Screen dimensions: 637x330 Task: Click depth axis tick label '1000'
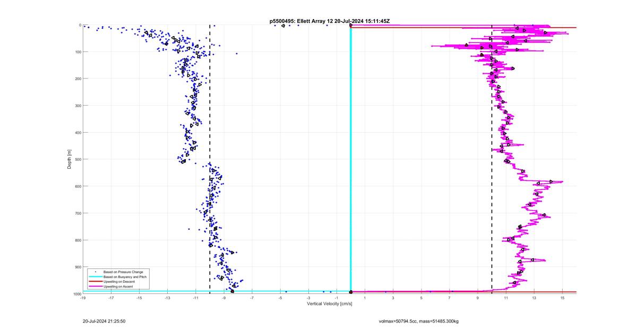pos(76,293)
